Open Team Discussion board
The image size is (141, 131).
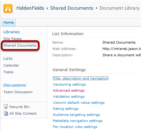coord(18,92)
